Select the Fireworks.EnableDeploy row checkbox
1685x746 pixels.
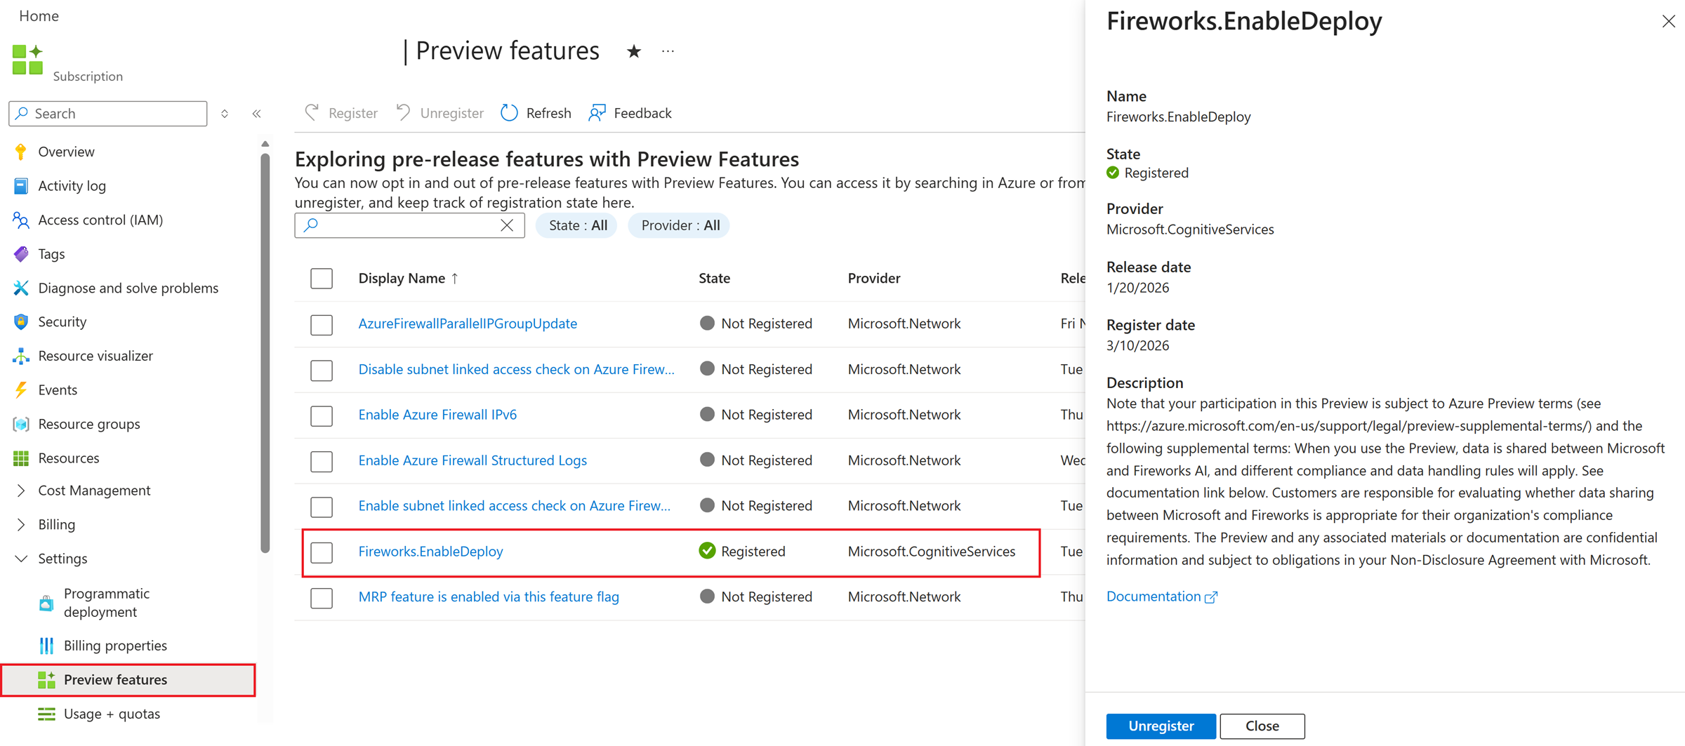coord(322,552)
